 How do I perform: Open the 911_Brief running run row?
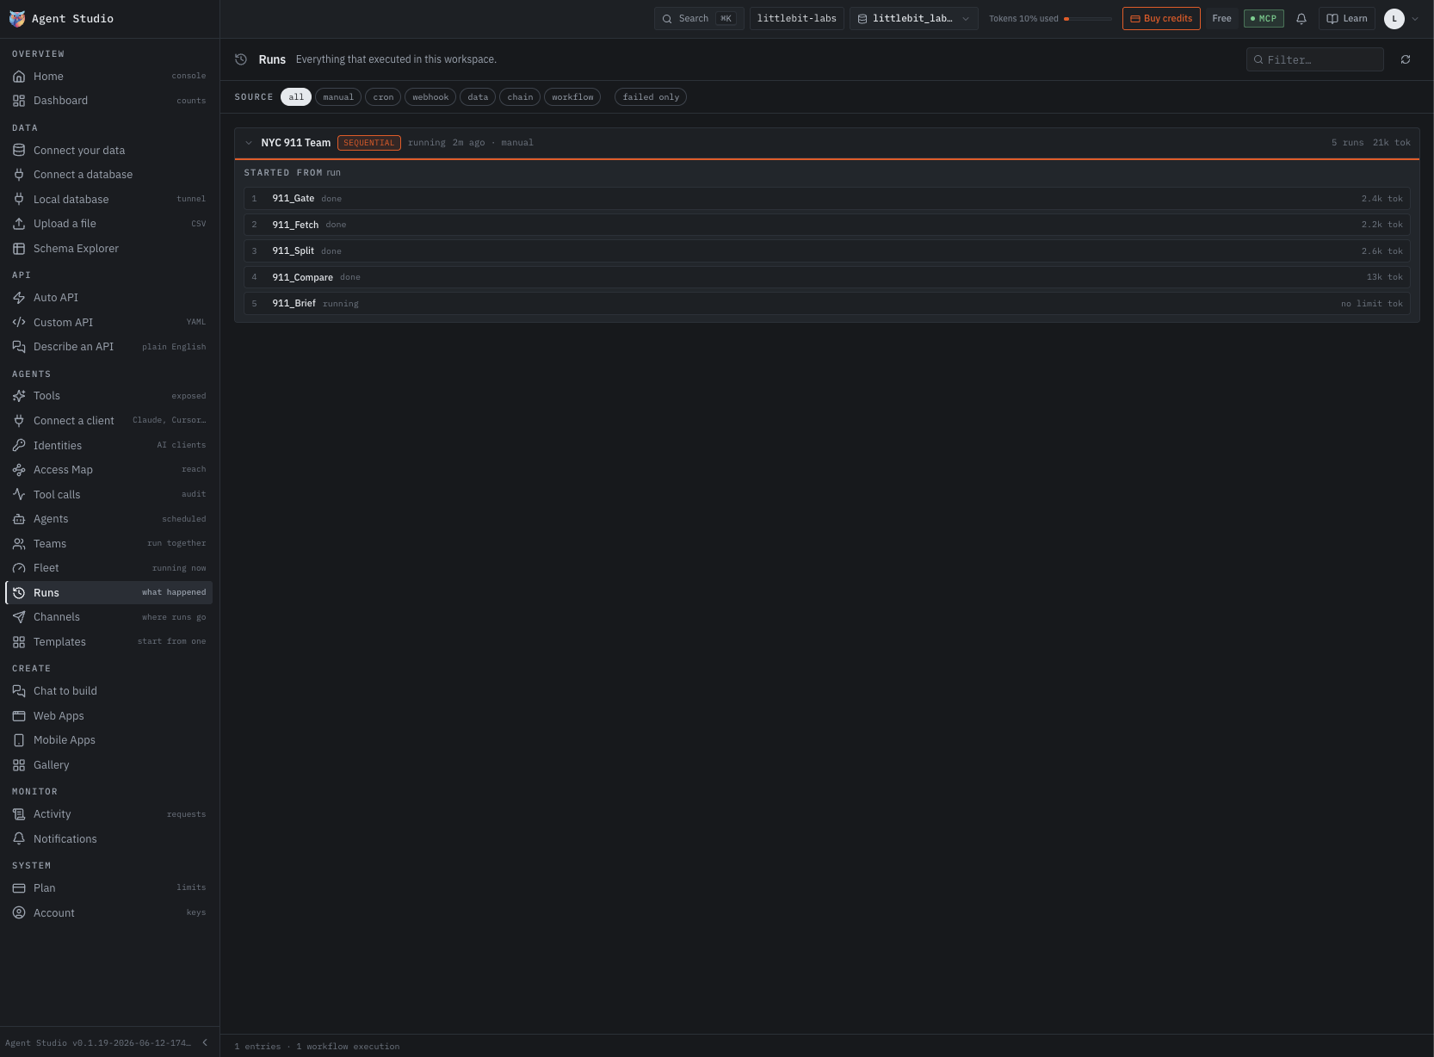(x=827, y=304)
